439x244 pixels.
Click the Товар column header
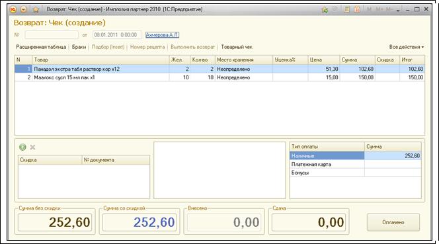(100, 60)
